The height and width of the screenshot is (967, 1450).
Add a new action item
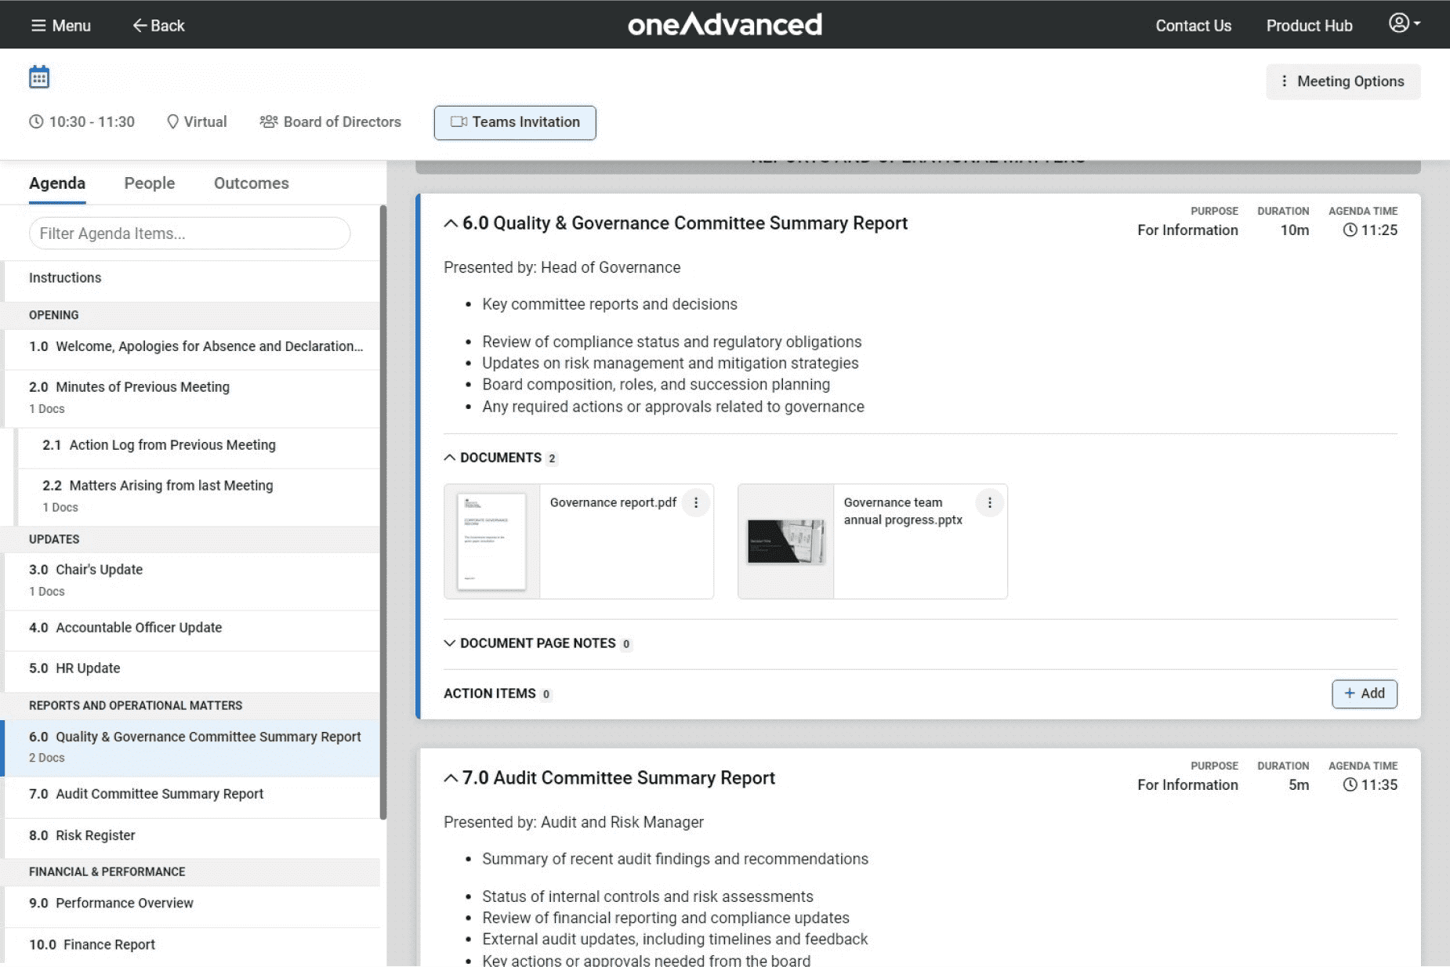click(1364, 694)
